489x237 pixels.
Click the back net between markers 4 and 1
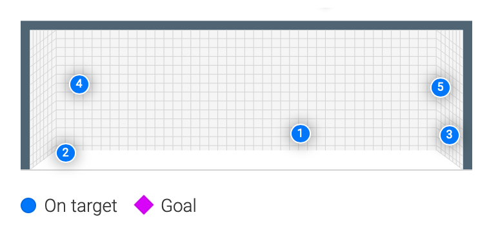pos(187,106)
